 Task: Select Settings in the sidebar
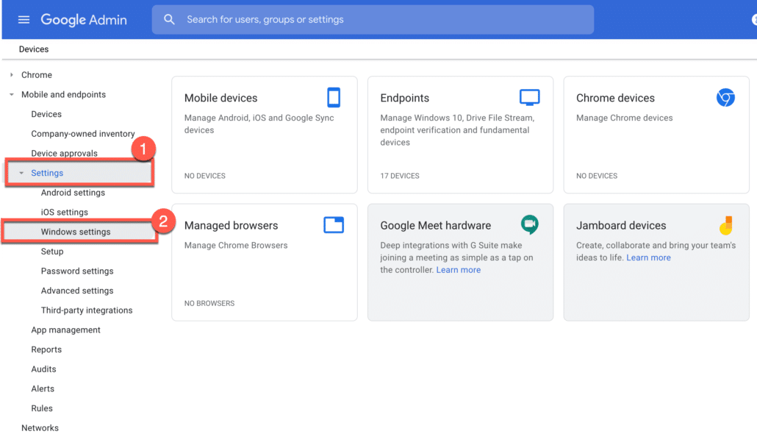click(x=47, y=173)
